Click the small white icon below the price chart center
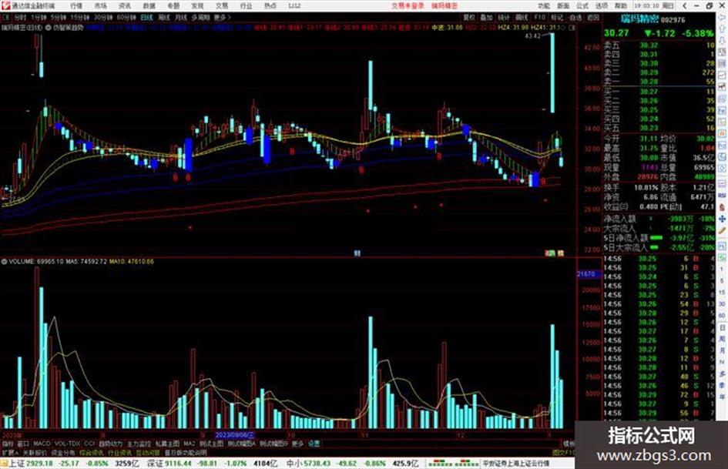Image resolution: width=728 pixels, height=469 pixels. point(357,253)
